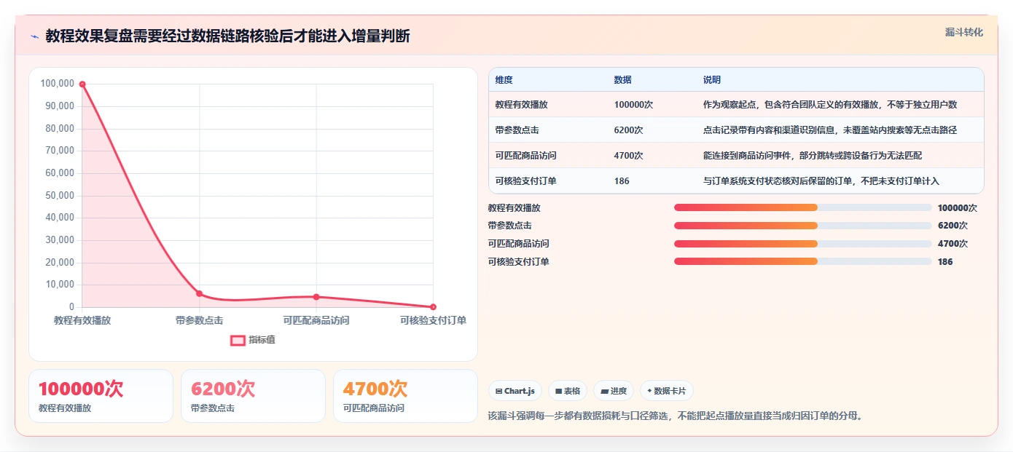
Task: Click the 带参数点击 label in the progress list
Action: coord(510,226)
